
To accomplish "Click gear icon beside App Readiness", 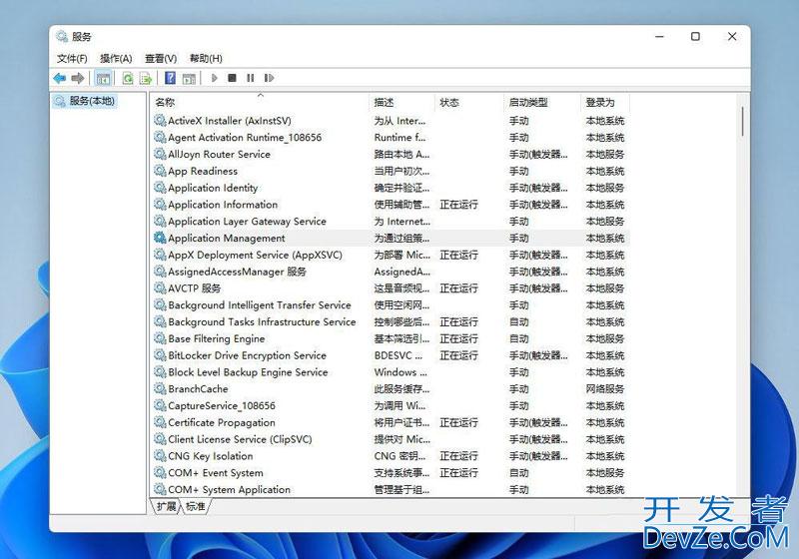I will coord(160,171).
